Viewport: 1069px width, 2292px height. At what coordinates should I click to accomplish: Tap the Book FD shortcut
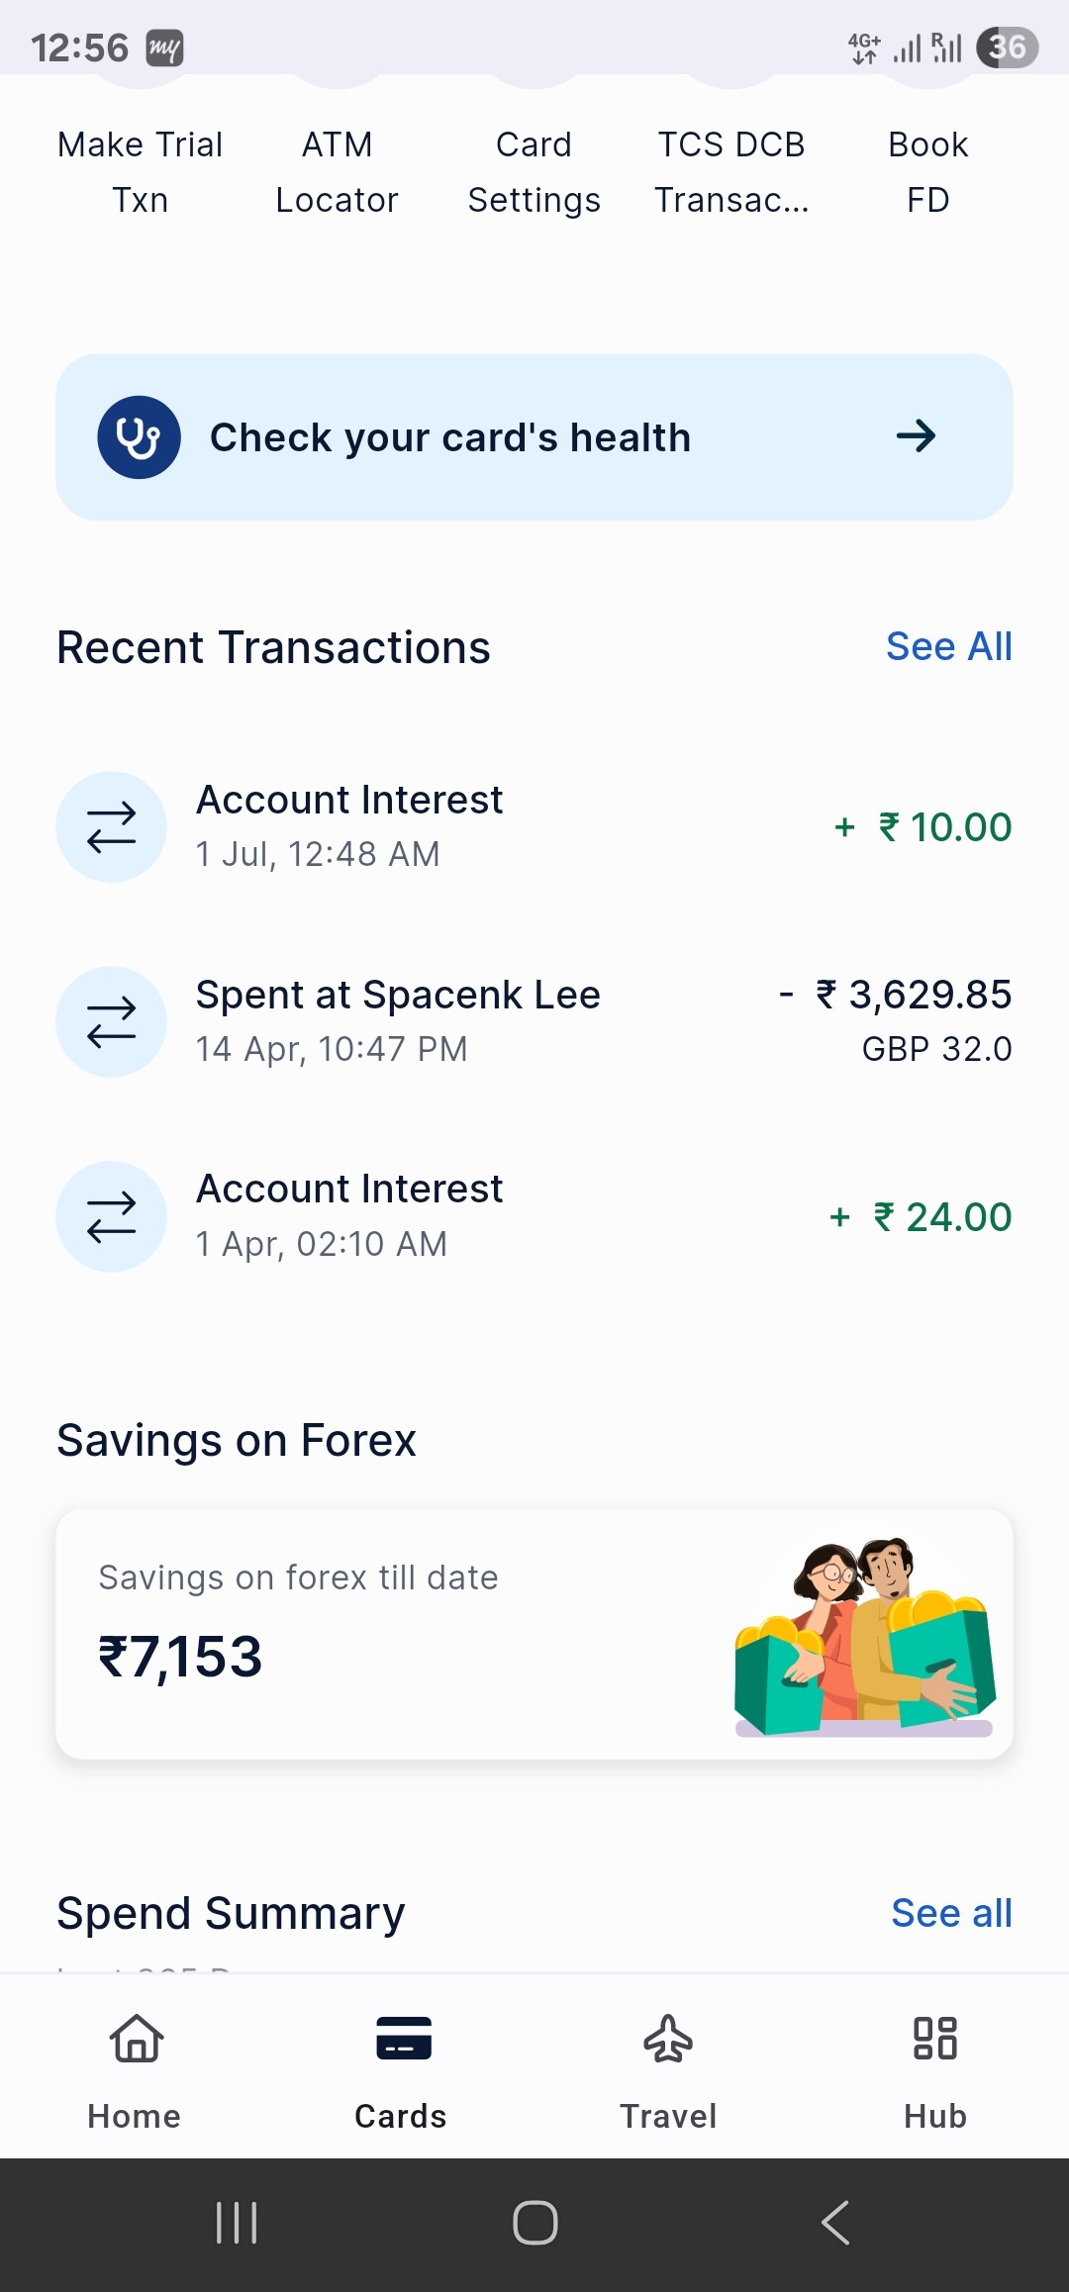(x=927, y=172)
